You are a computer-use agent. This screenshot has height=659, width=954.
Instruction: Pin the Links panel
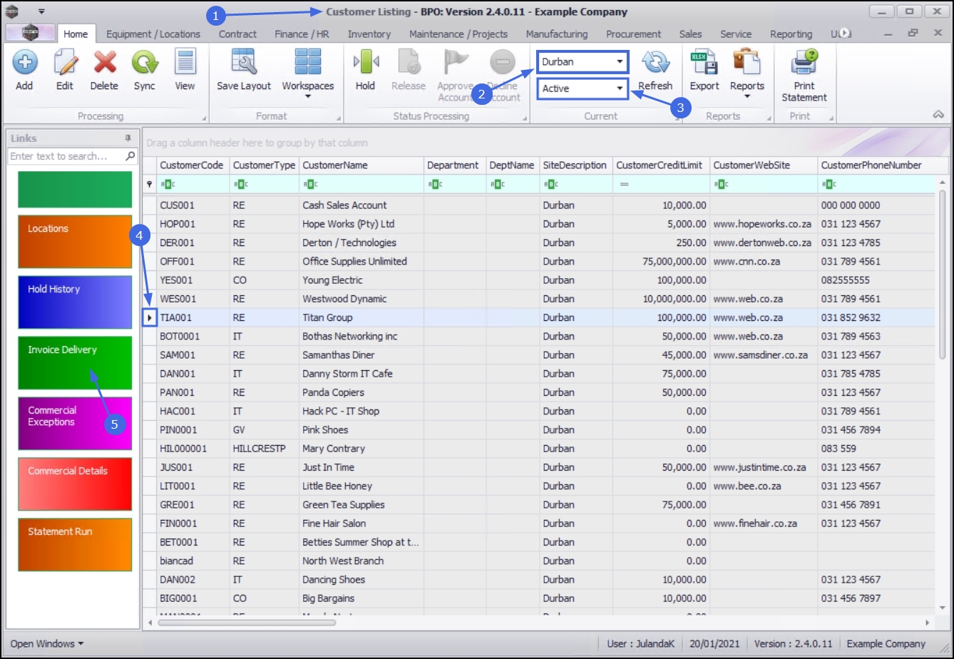pos(128,138)
